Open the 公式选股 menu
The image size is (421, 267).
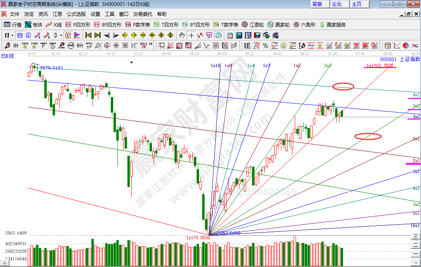click(76, 14)
